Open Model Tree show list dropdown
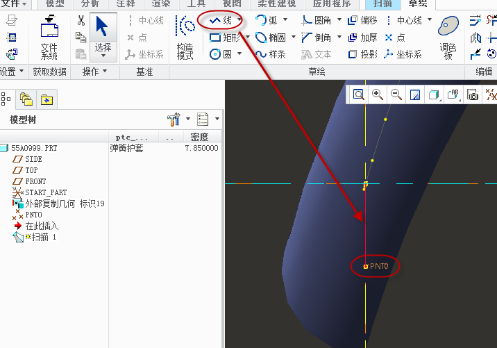Image resolution: width=497 pixels, height=348 pixels. [x=217, y=119]
